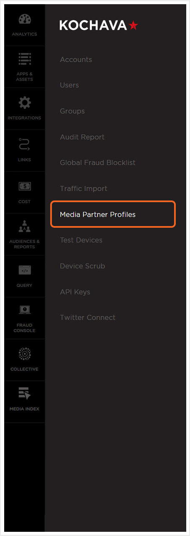Screen dimensions: 190x536
Task: Select Users from the menu
Action: point(69,85)
